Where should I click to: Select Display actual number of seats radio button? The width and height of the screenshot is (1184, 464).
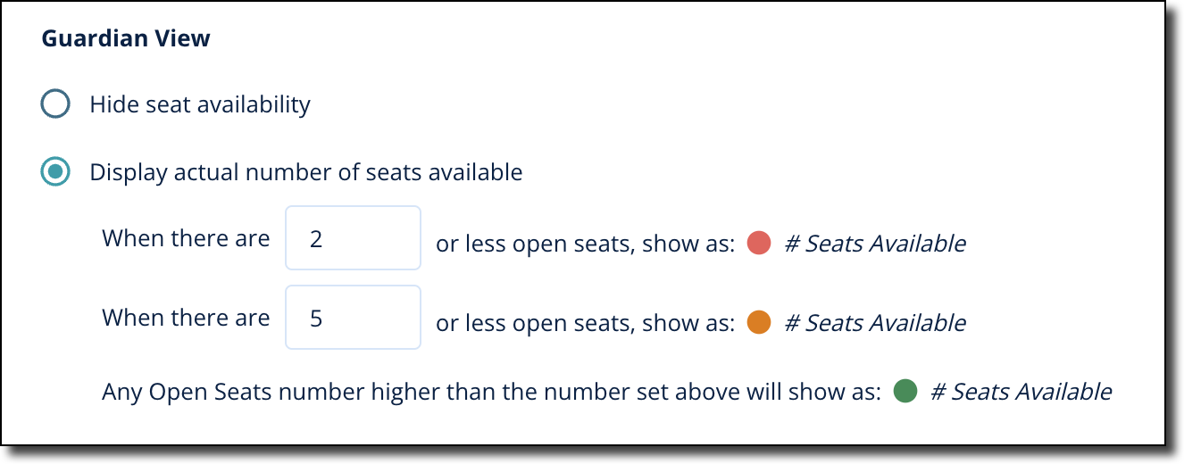tap(55, 172)
